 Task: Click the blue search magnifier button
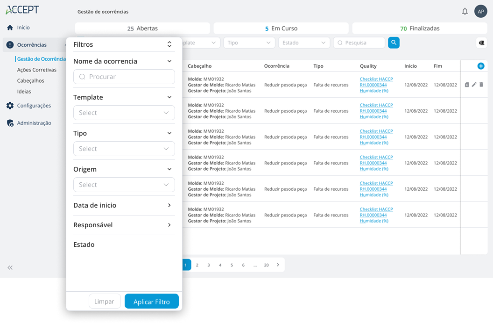394,43
